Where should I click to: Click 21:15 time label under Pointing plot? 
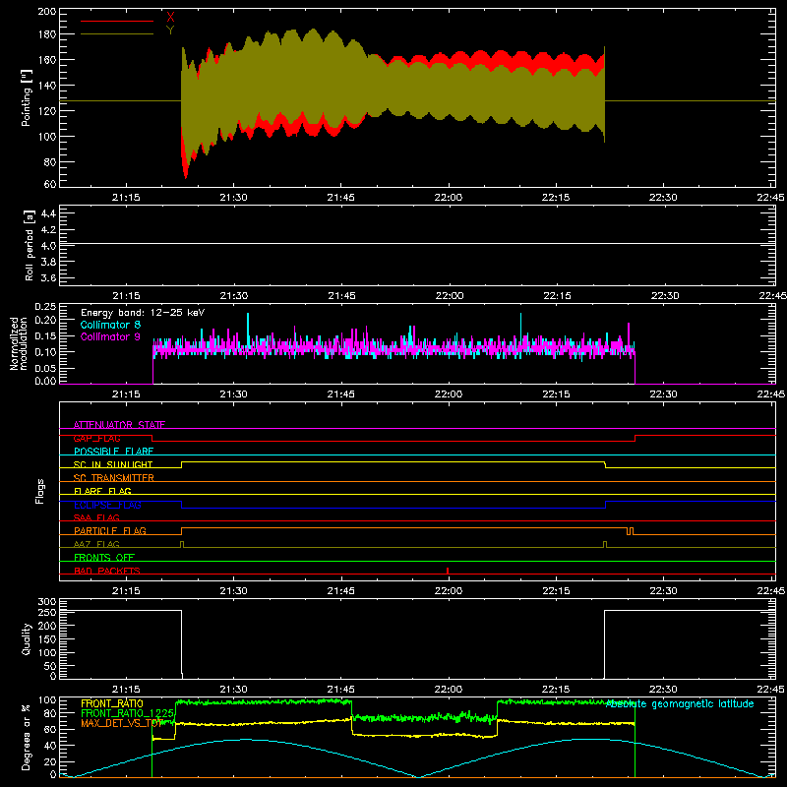pos(126,198)
